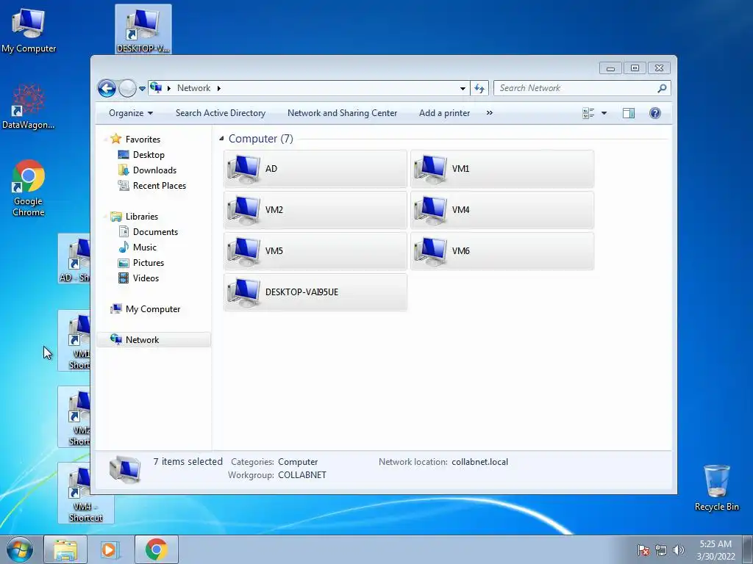Open Action Center flag icon
Viewport: 753px width, 564px height.
[x=643, y=550]
